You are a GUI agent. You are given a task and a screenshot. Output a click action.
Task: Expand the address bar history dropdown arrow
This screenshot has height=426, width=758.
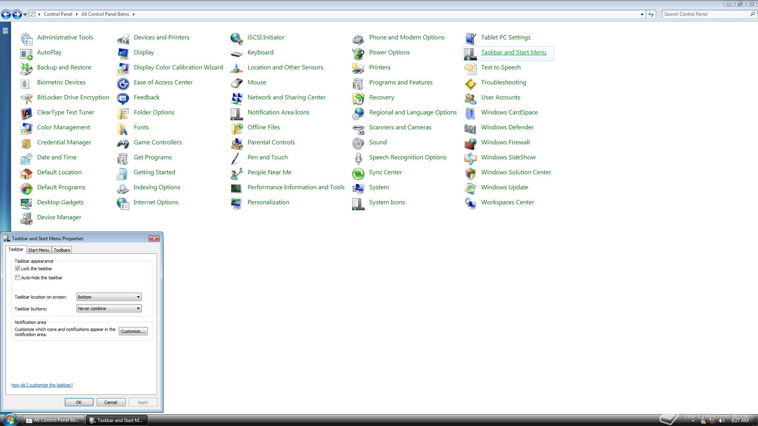click(x=642, y=14)
